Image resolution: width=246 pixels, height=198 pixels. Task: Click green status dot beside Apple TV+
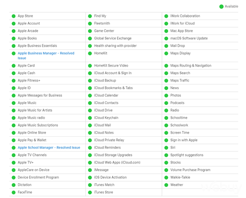coord(13,163)
